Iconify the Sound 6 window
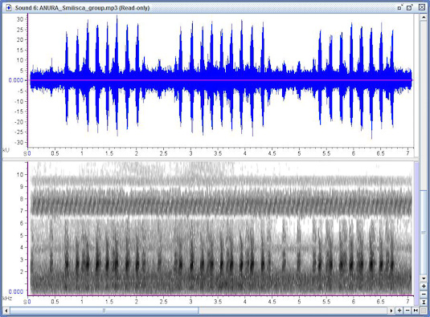 tap(399, 8)
